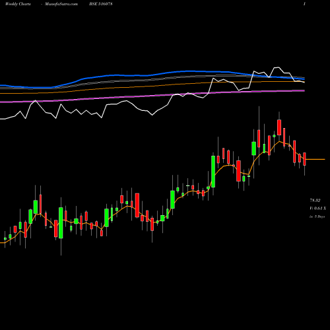Viewport: 330px width, 330px height.
Task: Click the '78.32' price value
Action: coord(315,200)
